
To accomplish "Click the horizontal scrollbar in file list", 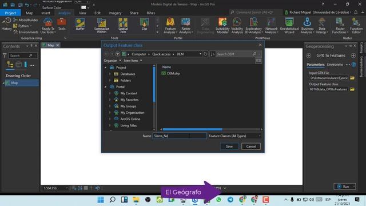I will pyautogui.click(x=192, y=129).
